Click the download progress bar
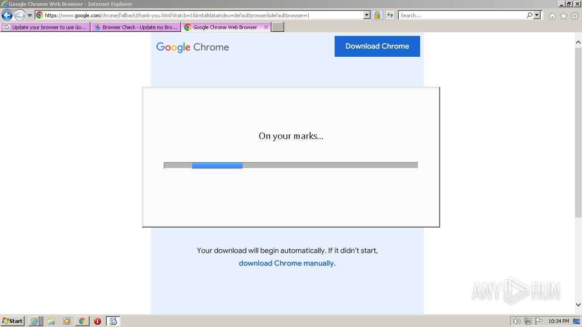 pyautogui.click(x=291, y=165)
